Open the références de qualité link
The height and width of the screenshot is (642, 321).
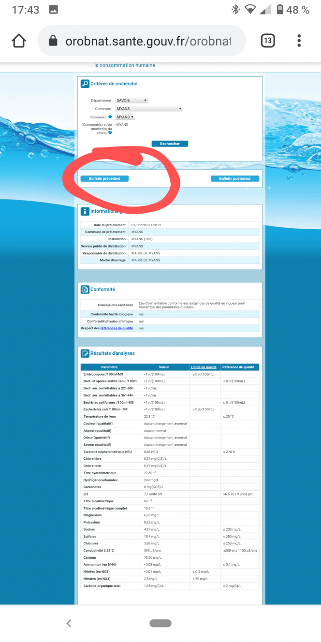pyautogui.click(x=117, y=328)
